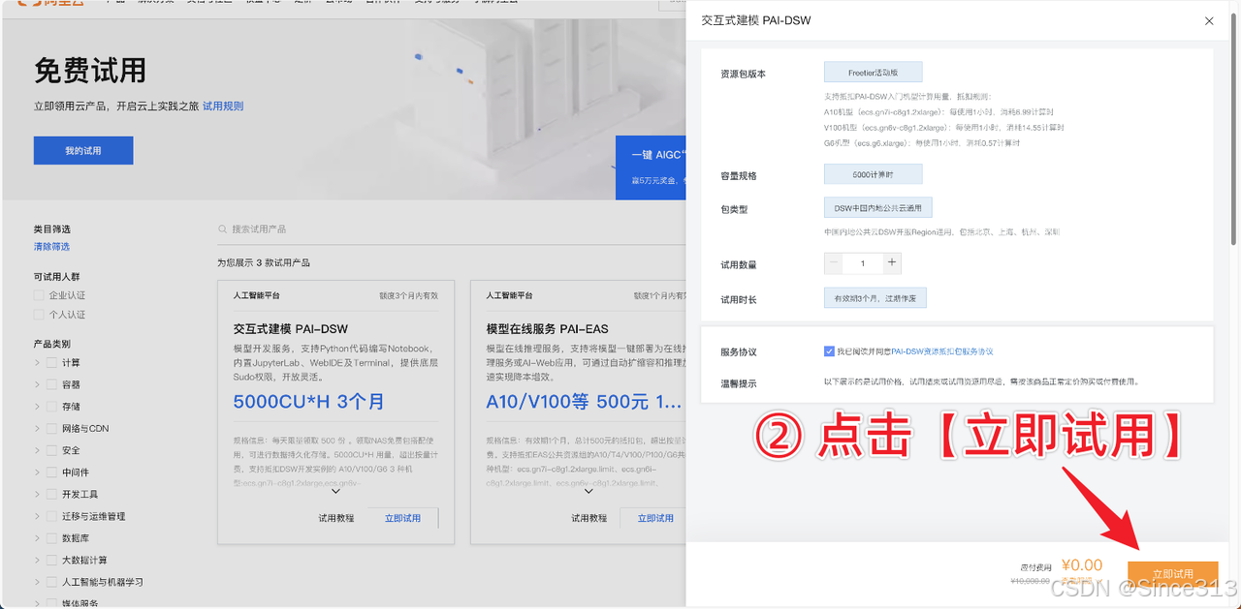Screen dimensions: 1241x609
Task: Decrease trial quantity with the minus button
Action: pos(834,263)
